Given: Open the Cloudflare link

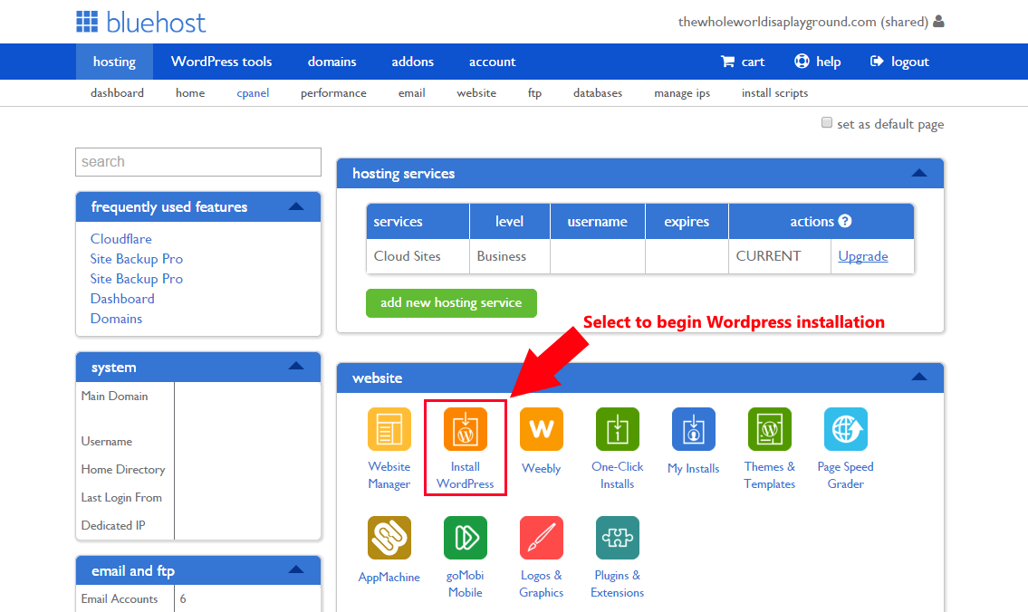Looking at the screenshot, I should pos(121,238).
